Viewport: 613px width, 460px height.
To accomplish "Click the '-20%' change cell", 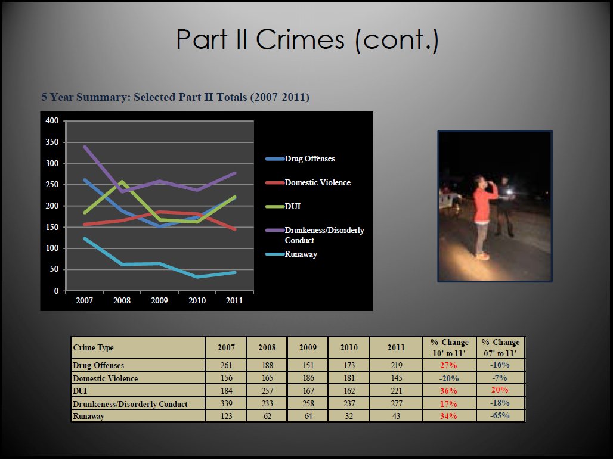I will 449,378.
